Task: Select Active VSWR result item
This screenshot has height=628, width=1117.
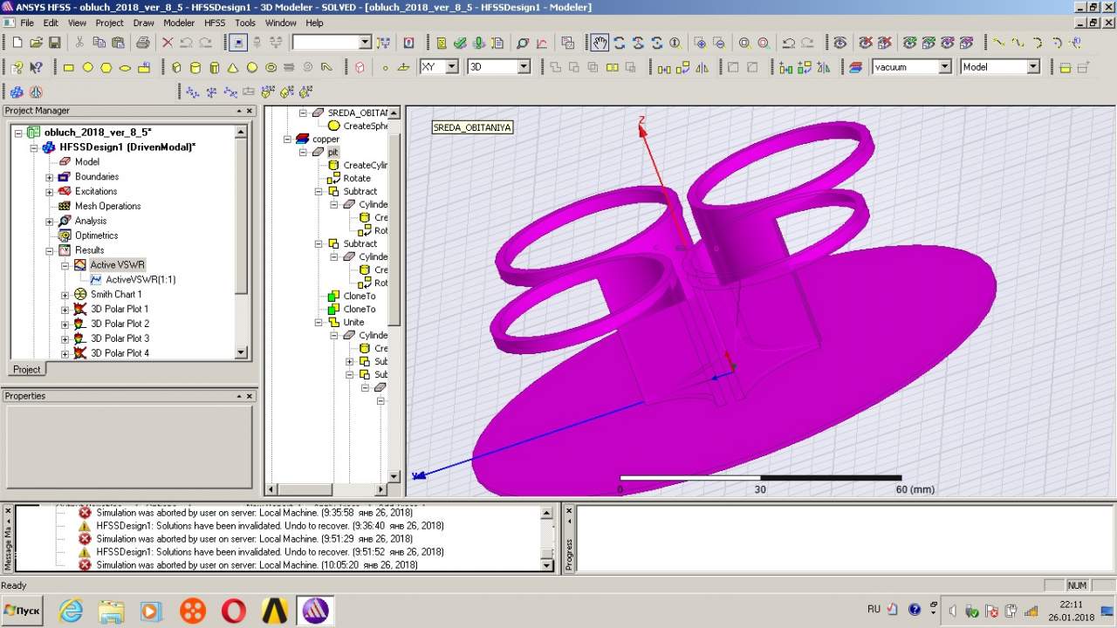Action: (x=117, y=265)
